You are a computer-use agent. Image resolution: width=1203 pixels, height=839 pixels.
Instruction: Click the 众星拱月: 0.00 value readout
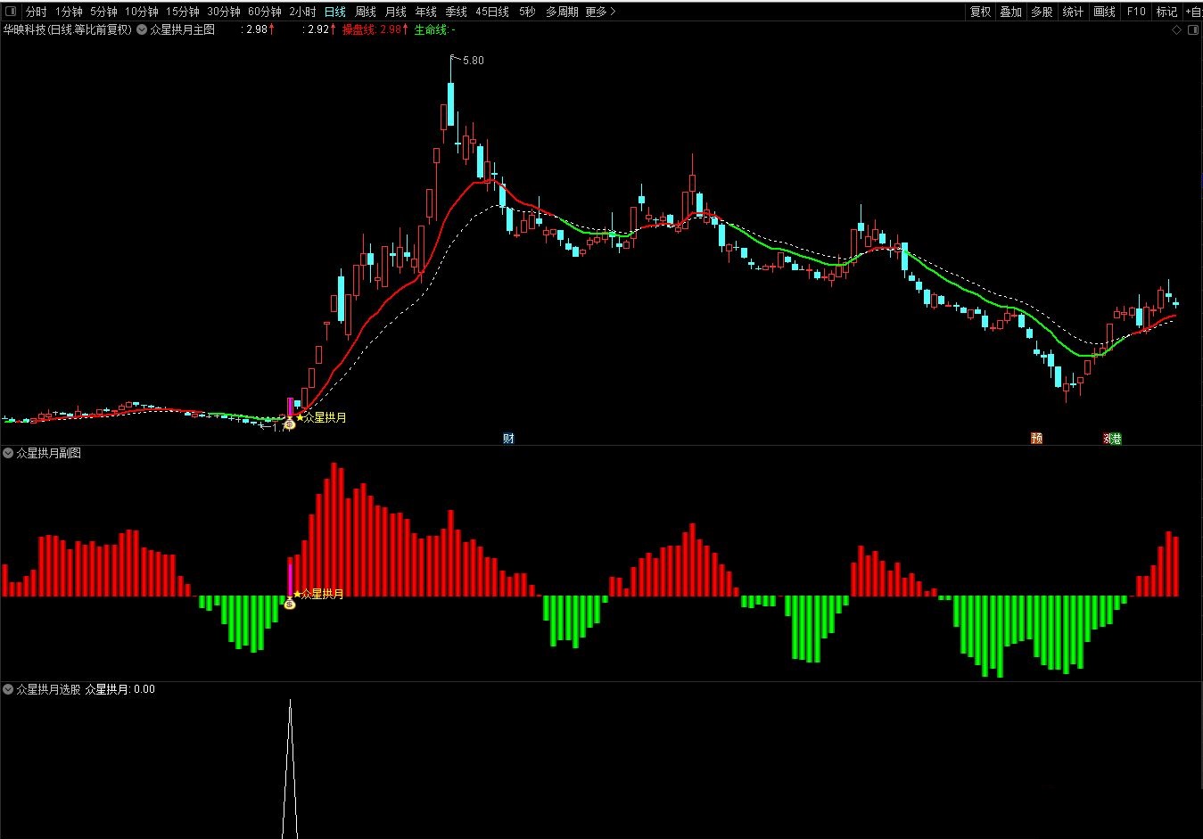pos(120,689)
